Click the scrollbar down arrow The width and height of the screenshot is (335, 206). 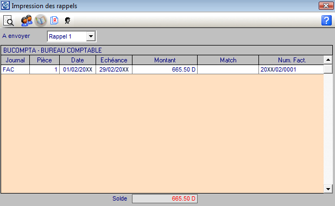click(x=328, y=189)
